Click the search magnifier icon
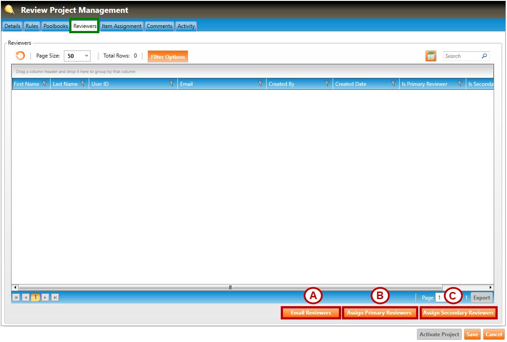Viewport: 507px width, 342px height. (484, 56)
